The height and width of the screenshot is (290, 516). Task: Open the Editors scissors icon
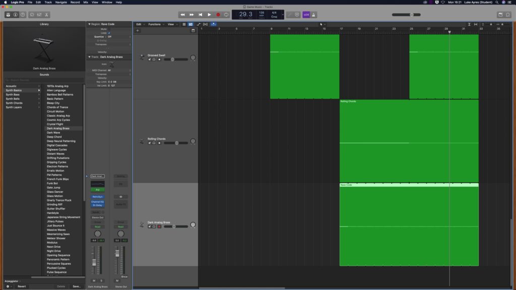pyautogui.click(x=46, y=15)
